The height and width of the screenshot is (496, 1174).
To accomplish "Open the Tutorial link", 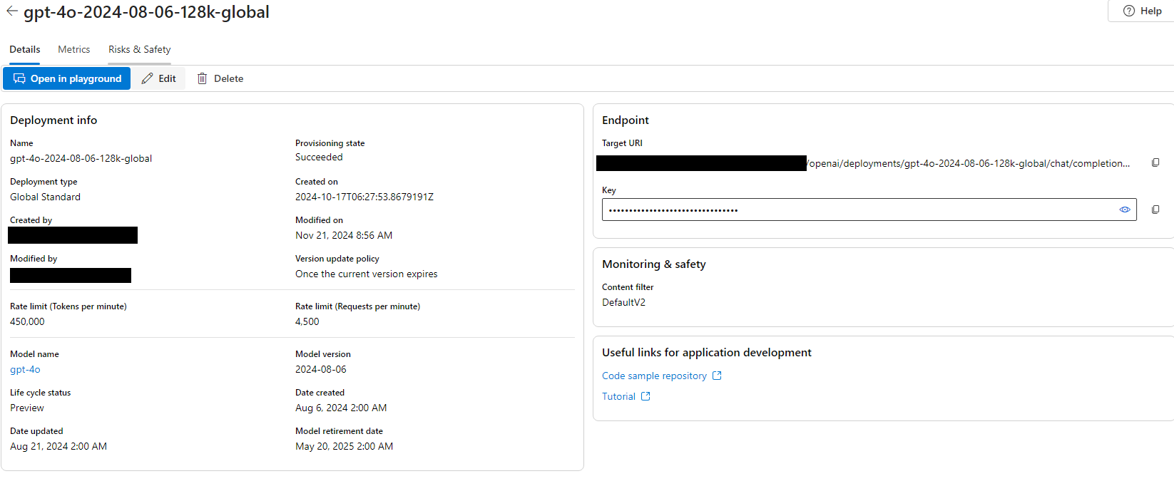I will tap(618, 396).
